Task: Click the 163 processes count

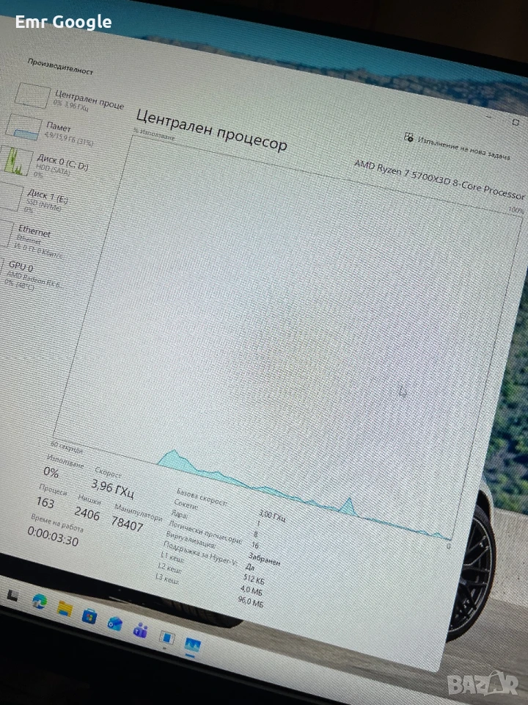Action: (45, 502)
